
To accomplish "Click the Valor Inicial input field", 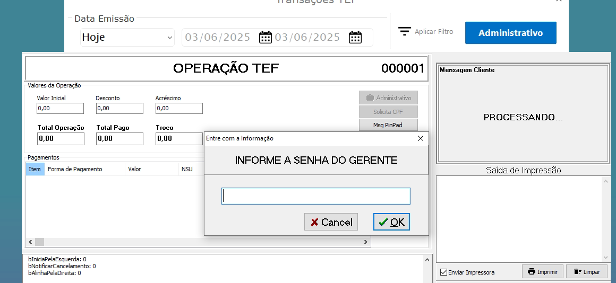I will (x=60, y=108).
